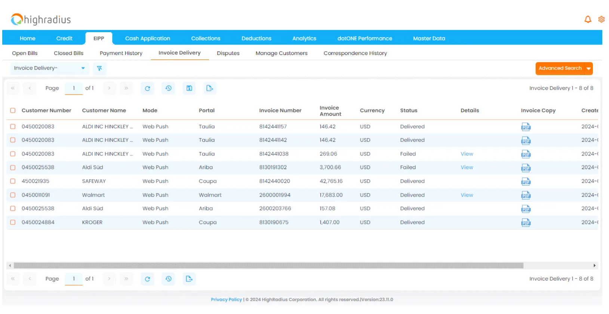The width and height of the screenshot is (609, 314).
Task: Switch to the Collections tab
Action: click(206, 39)
